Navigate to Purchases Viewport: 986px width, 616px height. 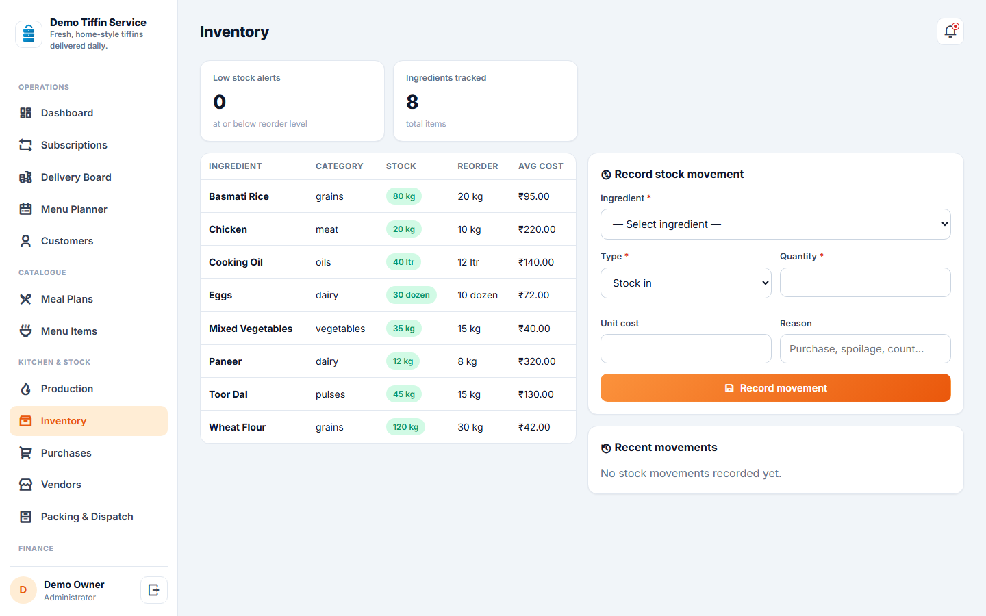click(88, 453)
